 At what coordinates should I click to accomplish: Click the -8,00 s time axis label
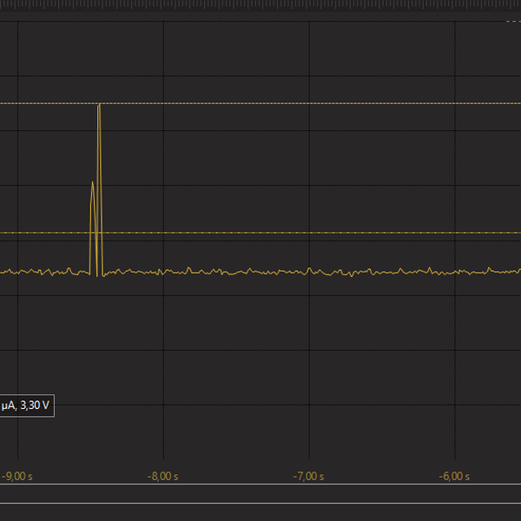point(163,476)
